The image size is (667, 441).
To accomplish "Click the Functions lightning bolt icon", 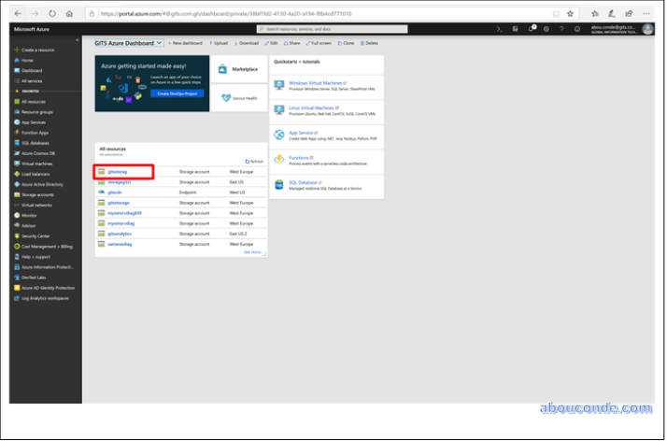I will point(281,160).
